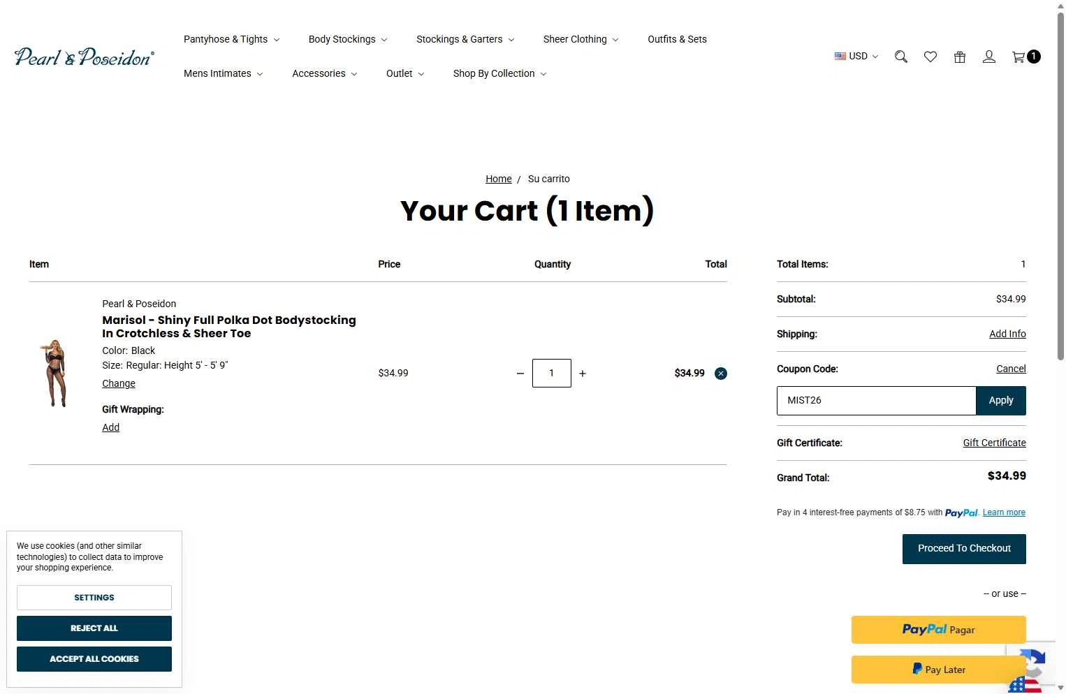Expand the Shop By Collection menu
The height and width of the screenshot is (694, 1066).
pyautogui.click(x=500, y=73)
